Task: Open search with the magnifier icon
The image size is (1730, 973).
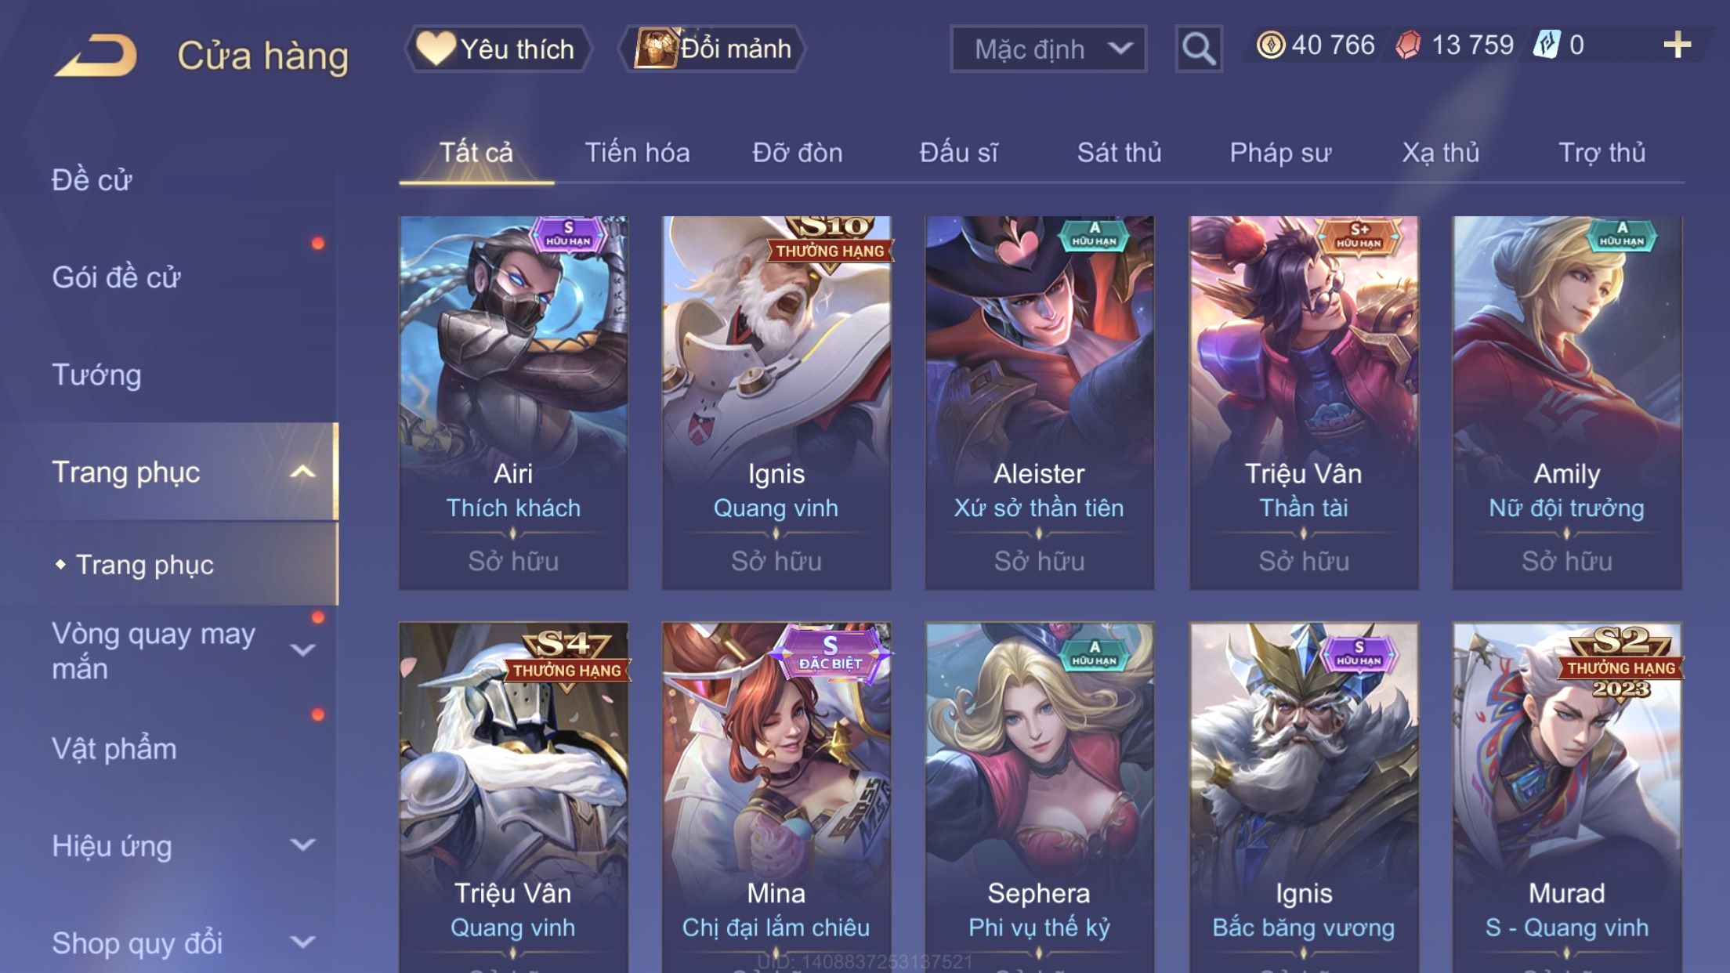Action: [1198, 49]
